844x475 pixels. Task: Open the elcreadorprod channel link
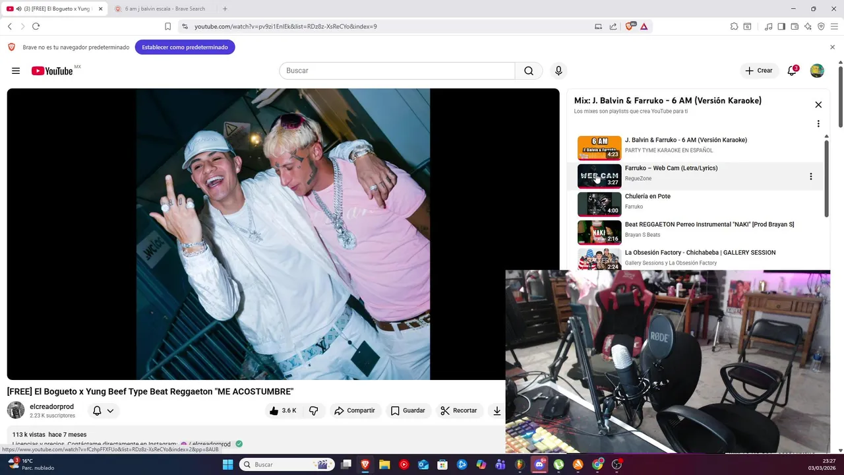point(51,406)
